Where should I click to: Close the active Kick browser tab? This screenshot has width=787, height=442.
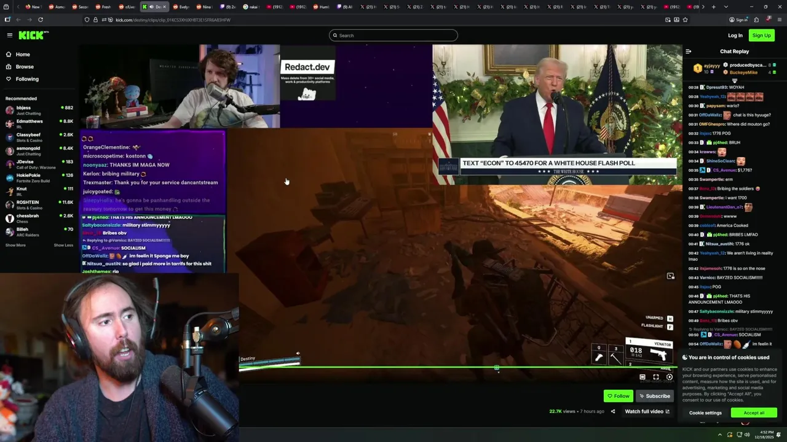[x=164, y=7]
